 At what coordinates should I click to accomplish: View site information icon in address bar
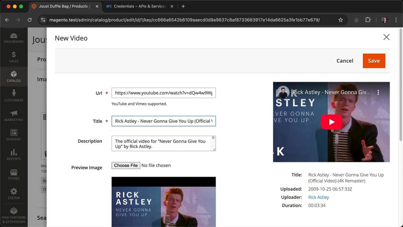pyautogui.click(x=43, y=20)
